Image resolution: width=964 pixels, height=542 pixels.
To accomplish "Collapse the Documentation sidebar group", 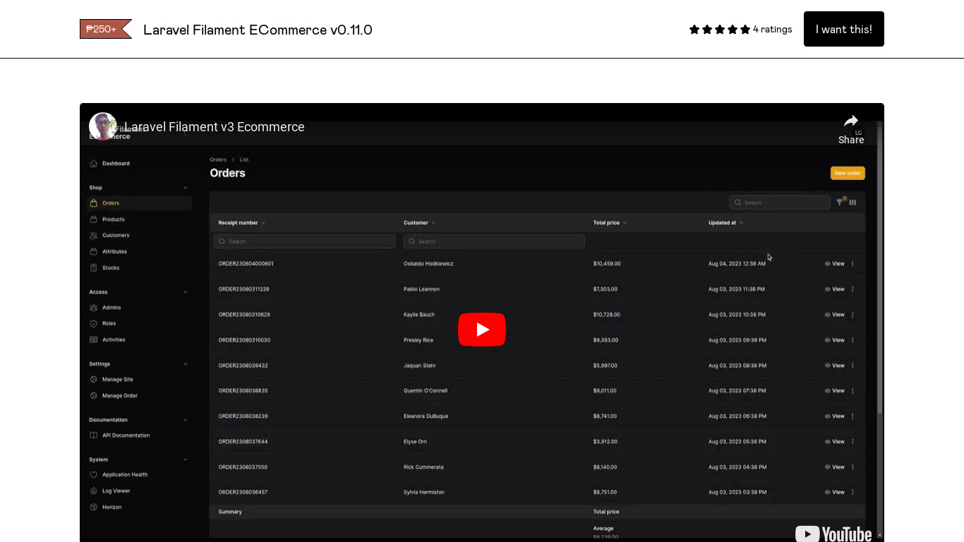I will point(186,420).
